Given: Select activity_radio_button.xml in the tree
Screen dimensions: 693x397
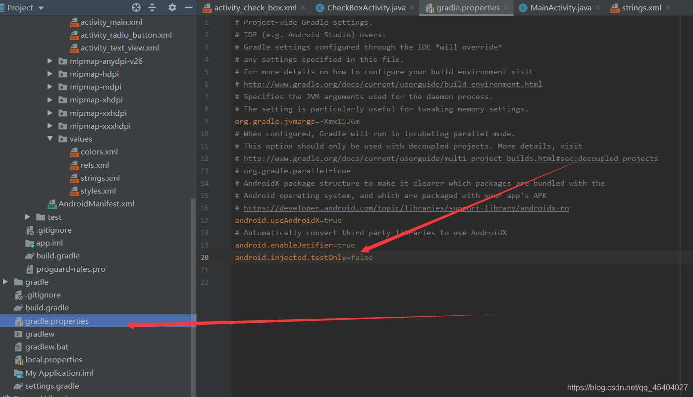Looking at the screenshot, I should [x=126, y=35].
